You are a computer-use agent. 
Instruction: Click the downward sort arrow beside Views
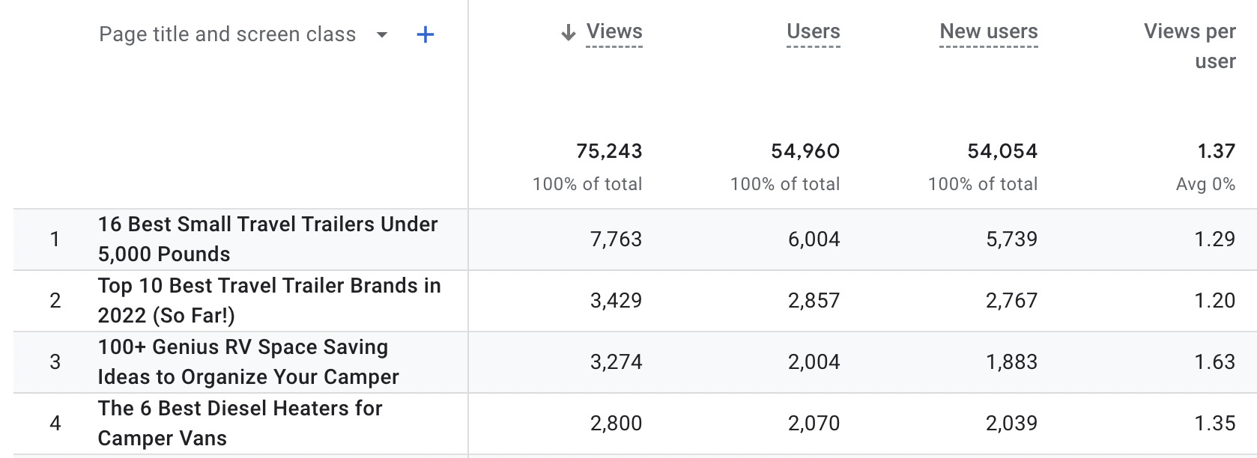pyautogui.click(x=567, y=31)
